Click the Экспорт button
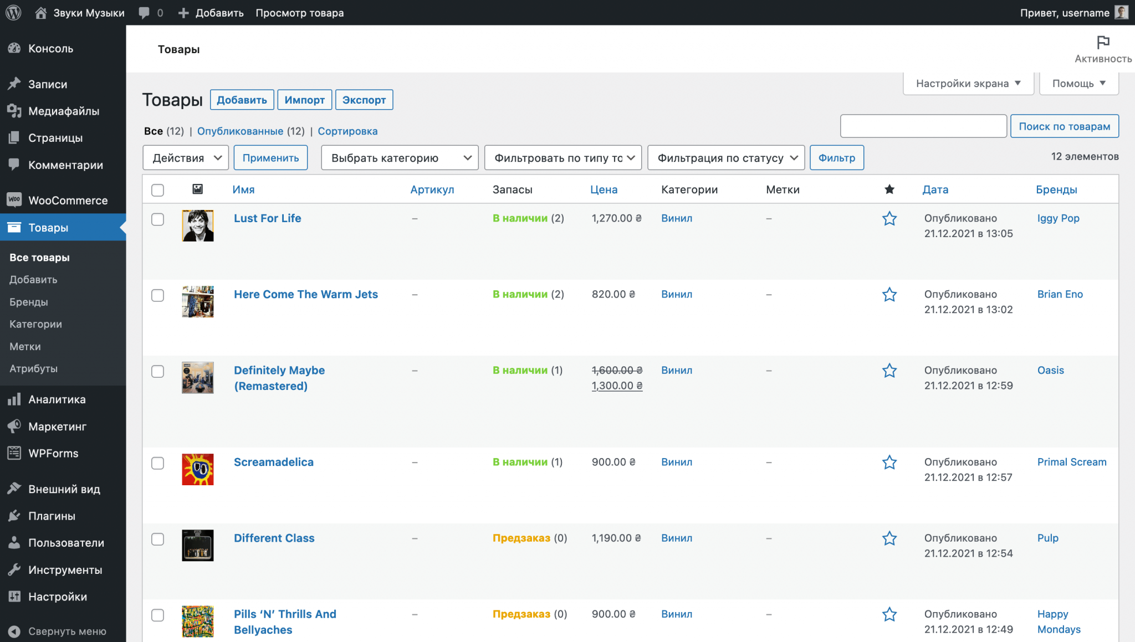Screen dimensions: 1135x642 coord(364,100)
